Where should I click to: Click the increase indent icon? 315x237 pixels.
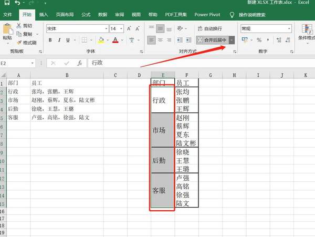point(188,40)
